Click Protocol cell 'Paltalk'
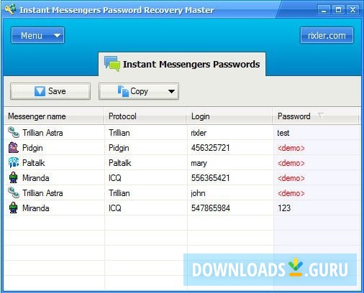 tap(120, 163)
